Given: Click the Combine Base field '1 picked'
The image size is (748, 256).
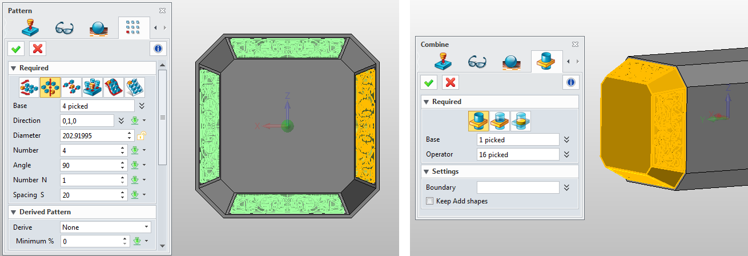Looking at the screenshot, I should pos(518,139).
